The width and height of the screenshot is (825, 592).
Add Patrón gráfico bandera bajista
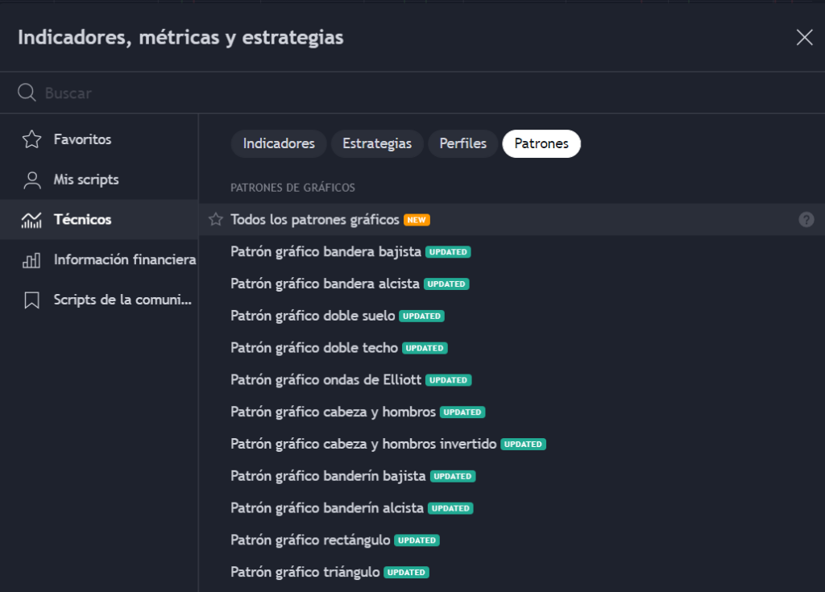[x=325, y=251]
